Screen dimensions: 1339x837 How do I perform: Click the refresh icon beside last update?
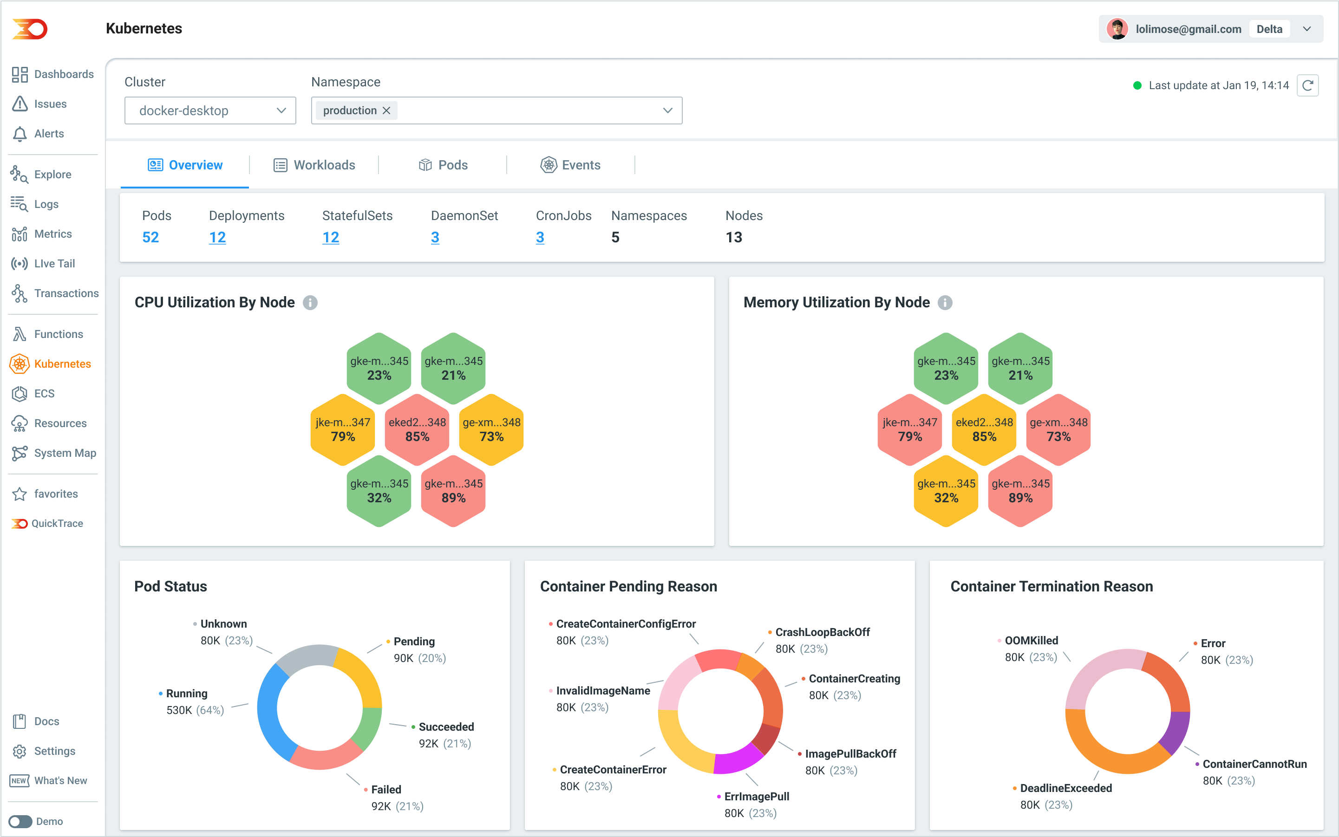point(1307,85)
